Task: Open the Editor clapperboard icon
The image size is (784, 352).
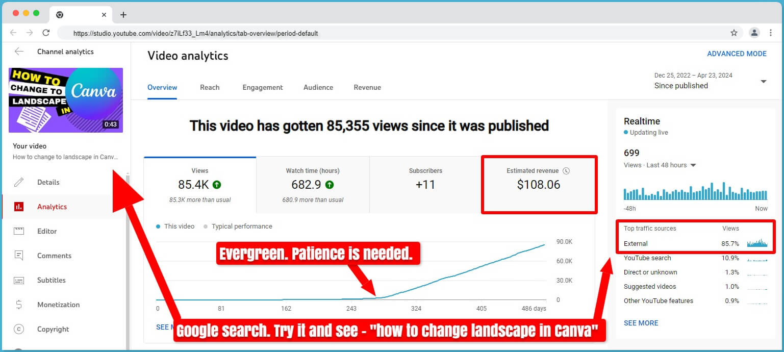Action: (x=19, y=231)
